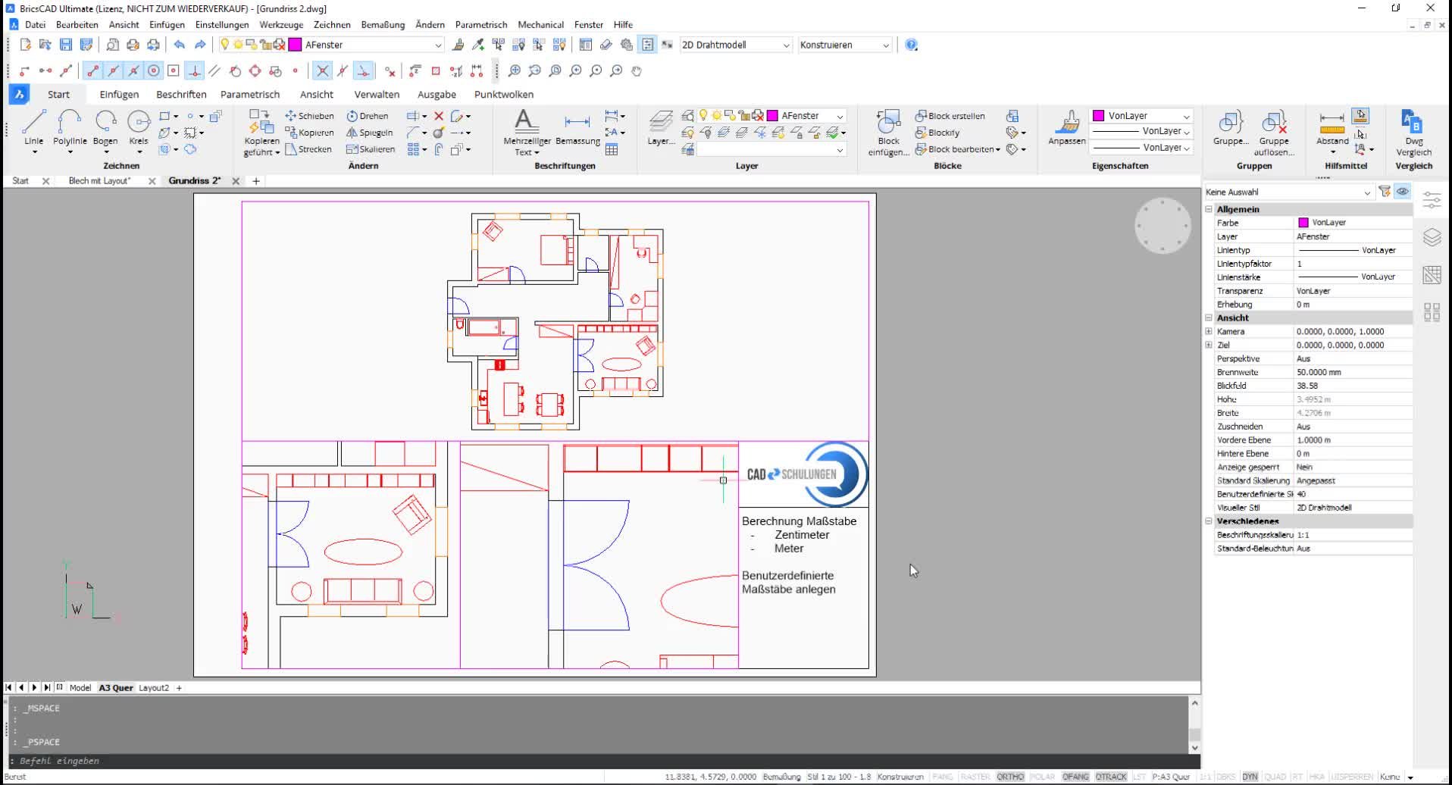The height and width of the screenshot is (785, 1452).
Task: Click the Redo arrow icon
Action: [200, 45]
